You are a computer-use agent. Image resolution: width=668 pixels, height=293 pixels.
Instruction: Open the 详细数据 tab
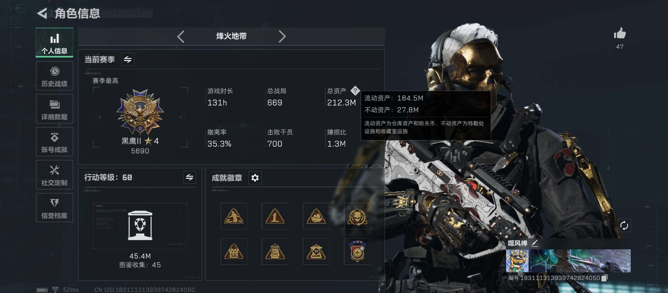click(54, 109)
